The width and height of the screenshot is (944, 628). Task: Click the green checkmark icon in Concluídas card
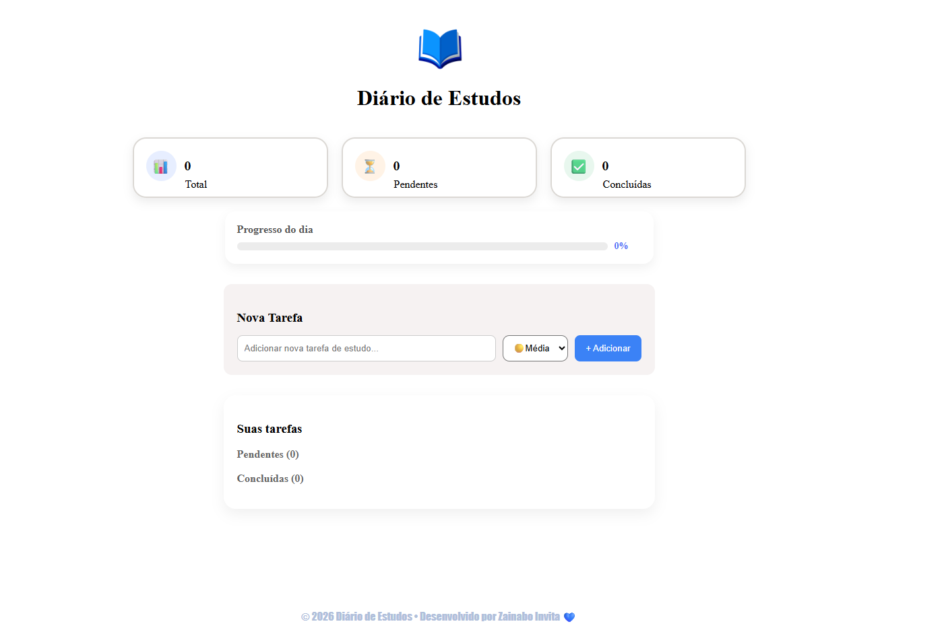tap(579, 166)
